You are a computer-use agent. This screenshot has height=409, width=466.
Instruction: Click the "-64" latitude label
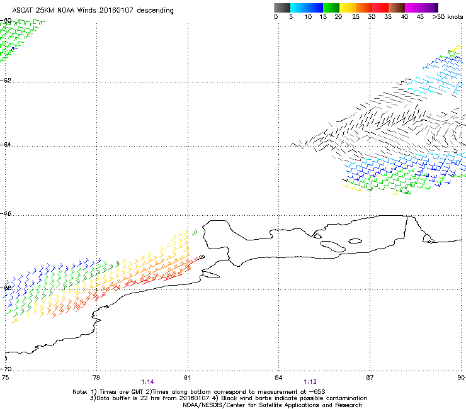[6, 145]
